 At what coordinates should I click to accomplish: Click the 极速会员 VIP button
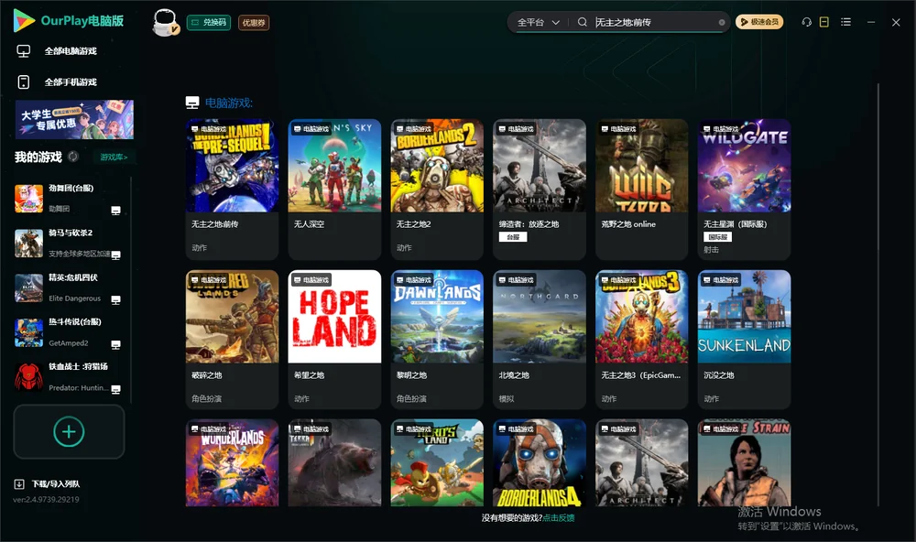[759, 22]
